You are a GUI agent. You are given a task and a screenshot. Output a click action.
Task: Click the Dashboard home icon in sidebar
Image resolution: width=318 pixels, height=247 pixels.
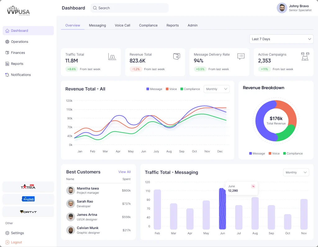pyautogui.click(x=7, y=31)
